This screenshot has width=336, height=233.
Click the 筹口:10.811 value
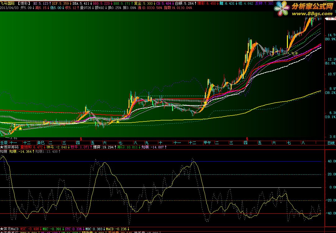pos(127,147)
